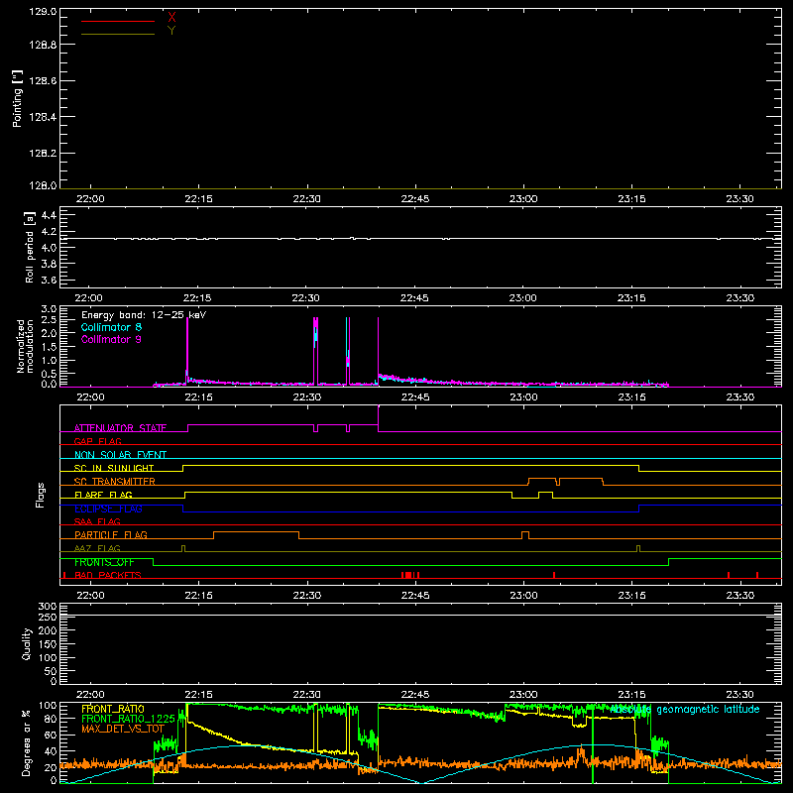Click the 128.4 tick label

43,117
